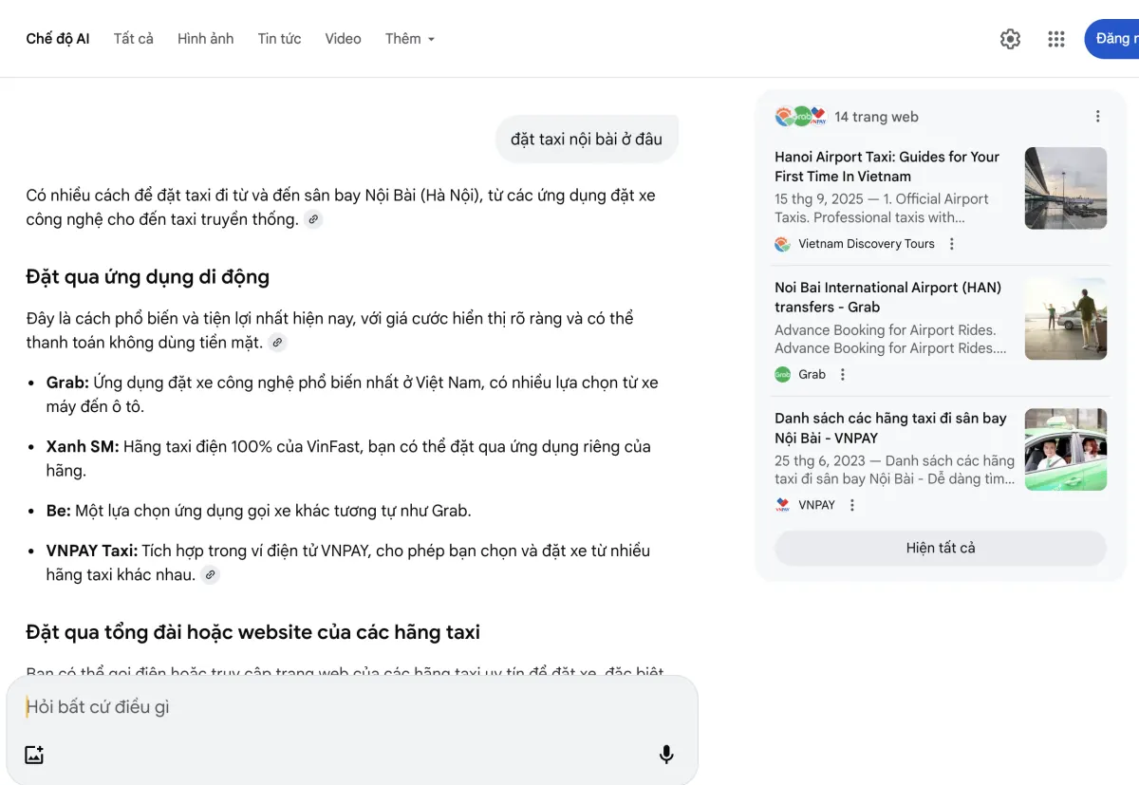
Task: Open the three-dot menu next to the Grab source
Action: [x=843, y=375]
